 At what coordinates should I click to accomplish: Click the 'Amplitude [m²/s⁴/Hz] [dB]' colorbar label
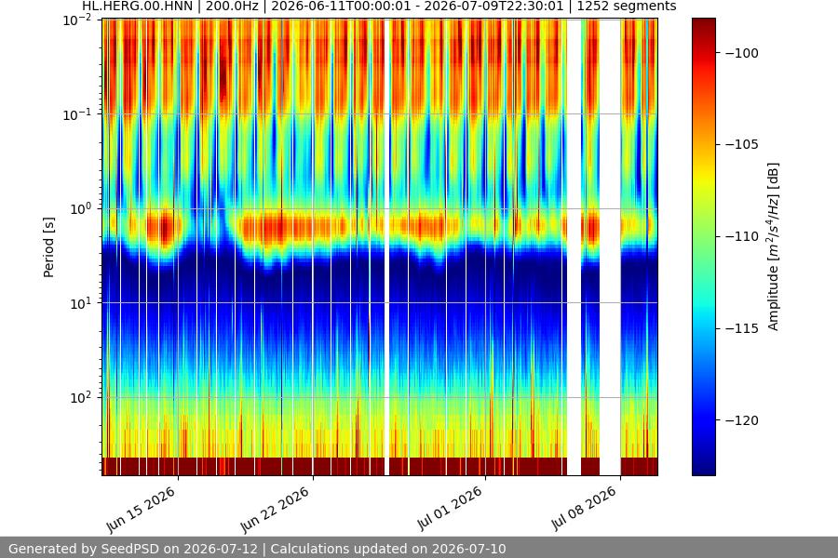click(774, 246)
